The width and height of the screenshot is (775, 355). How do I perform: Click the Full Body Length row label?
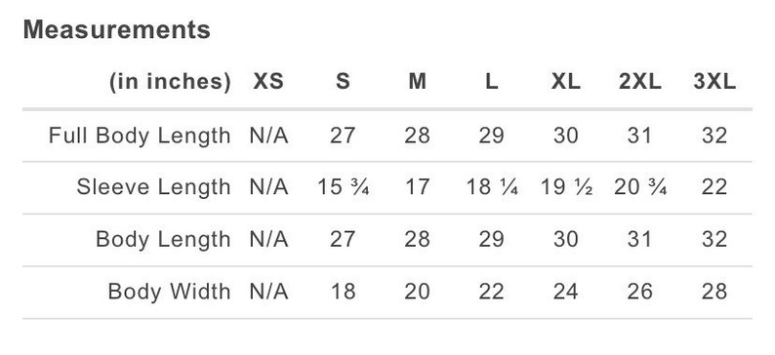pyautogui.click(x=140, y=136)
